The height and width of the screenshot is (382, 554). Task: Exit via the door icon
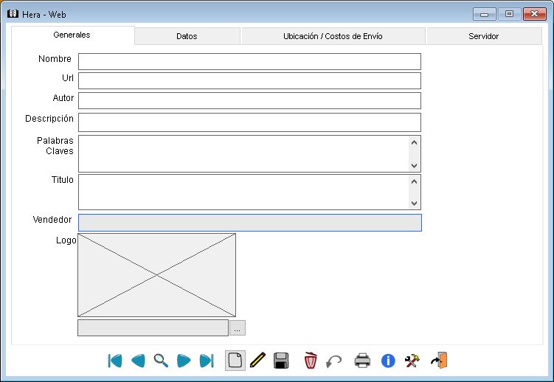pos(439,361)
